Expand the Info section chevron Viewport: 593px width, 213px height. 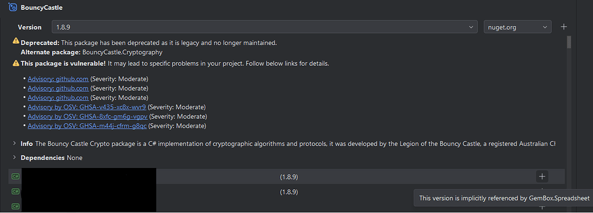(14, 144)
